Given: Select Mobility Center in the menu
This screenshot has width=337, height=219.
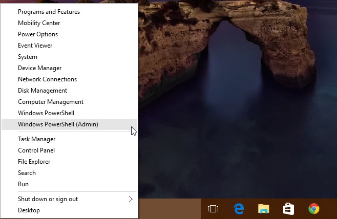Looking at the screenshot, I should (x=69, y=23).
